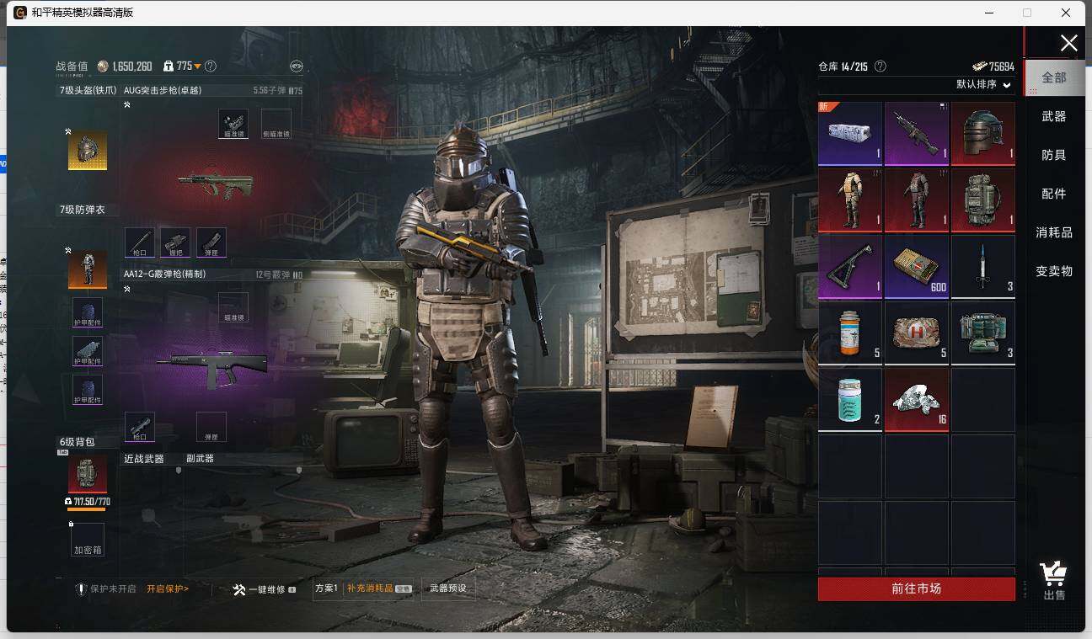1092x639 pixels.
Task: Select the green medical kit item
Action: 982,333
